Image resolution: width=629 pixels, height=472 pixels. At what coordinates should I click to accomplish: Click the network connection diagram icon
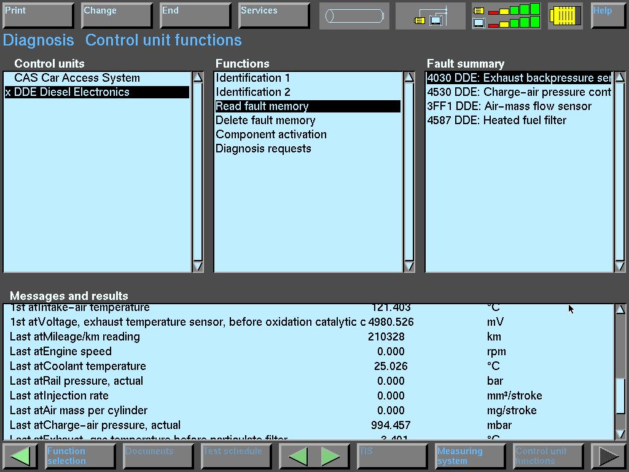point(431,16)
